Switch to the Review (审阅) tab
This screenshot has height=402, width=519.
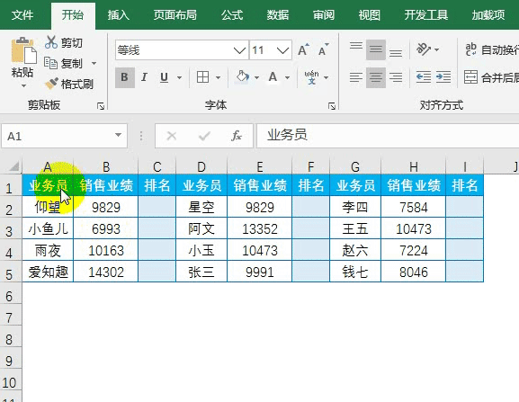click(x=324, y=15)
